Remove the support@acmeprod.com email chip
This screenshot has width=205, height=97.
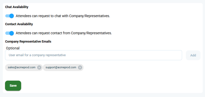[x=80, y=68]
